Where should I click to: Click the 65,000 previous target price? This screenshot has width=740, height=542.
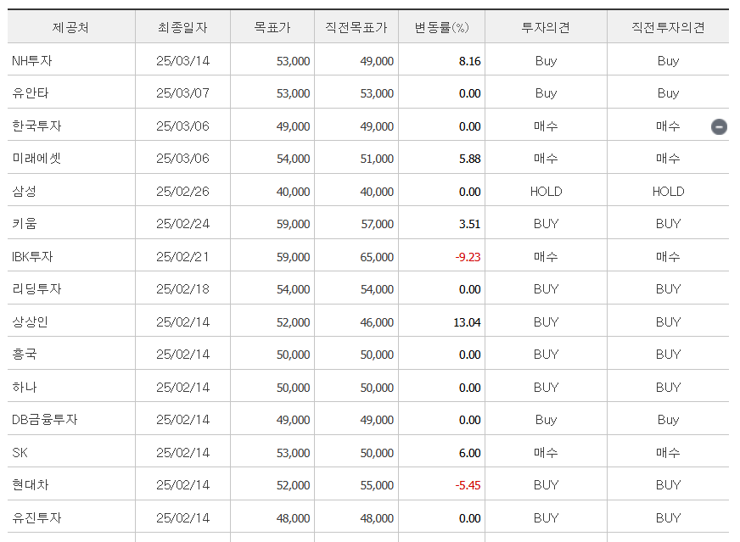point(377,257)
